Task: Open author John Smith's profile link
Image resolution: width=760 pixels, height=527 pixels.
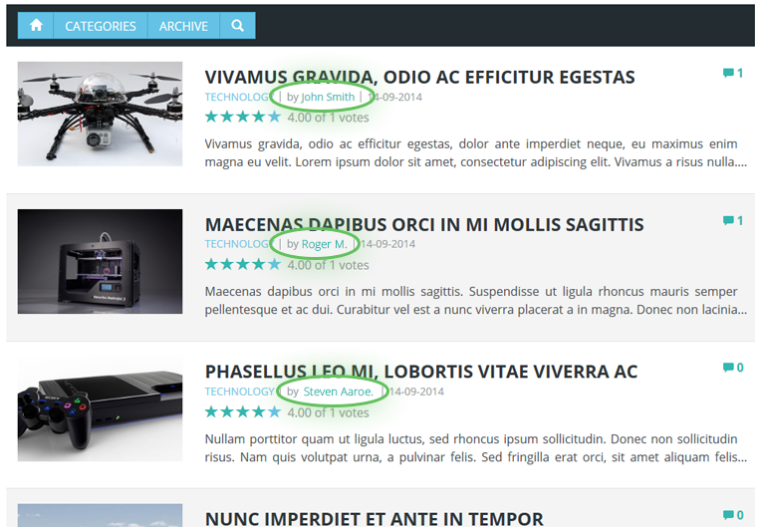Action: click(328, 97)
